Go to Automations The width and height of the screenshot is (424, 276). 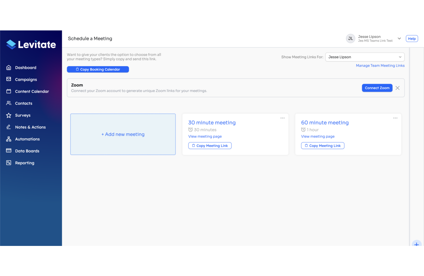pos(27,139)
